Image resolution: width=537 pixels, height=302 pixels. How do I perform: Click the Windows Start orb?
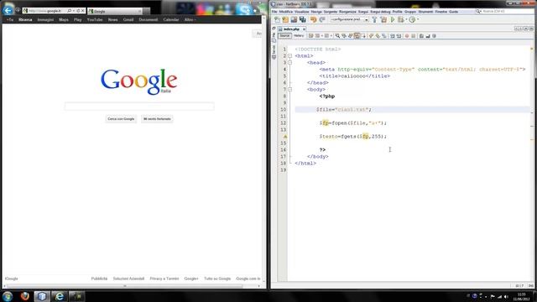pos(8,296)
